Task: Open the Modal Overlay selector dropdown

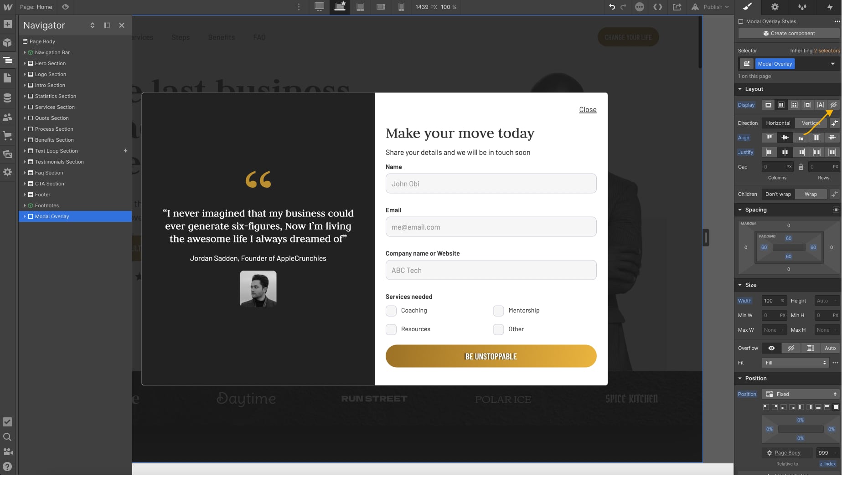Action: click(832, 64)
